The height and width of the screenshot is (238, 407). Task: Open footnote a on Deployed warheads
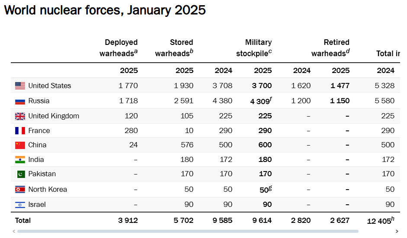pos(136,51)
